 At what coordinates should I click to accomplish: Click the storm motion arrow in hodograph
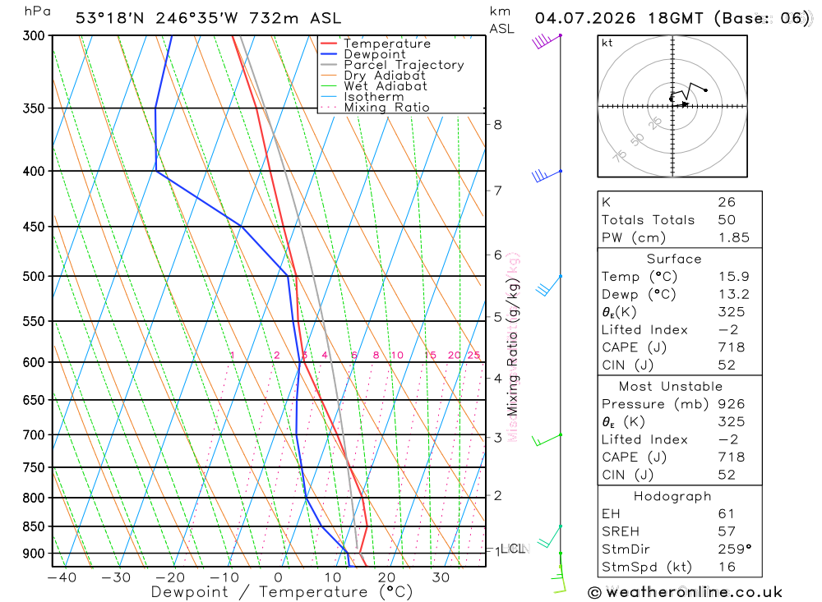click(683, 104)
